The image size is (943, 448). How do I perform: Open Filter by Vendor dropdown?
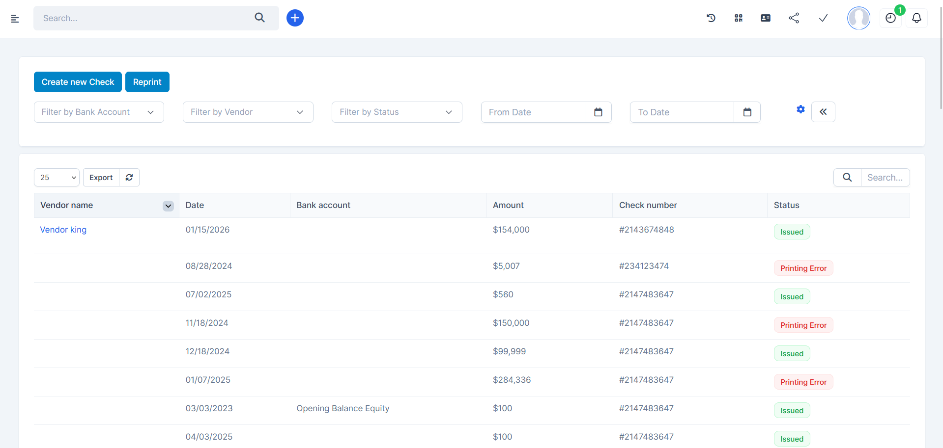pos(248,112)
